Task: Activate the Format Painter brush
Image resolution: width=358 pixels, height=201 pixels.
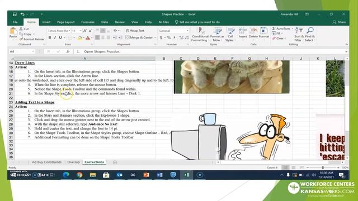Action: click(32, 39)
